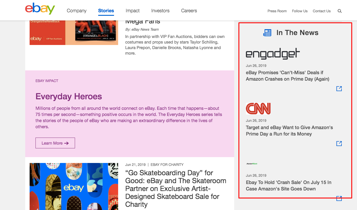Go to Investors section
357x210 pixels.
160,11
